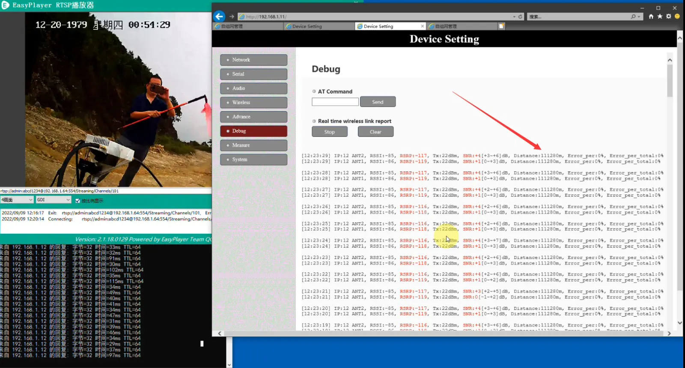685x368 pixels.
Task: Click the browser Forward arrow
Action: [x=232, y=17]
